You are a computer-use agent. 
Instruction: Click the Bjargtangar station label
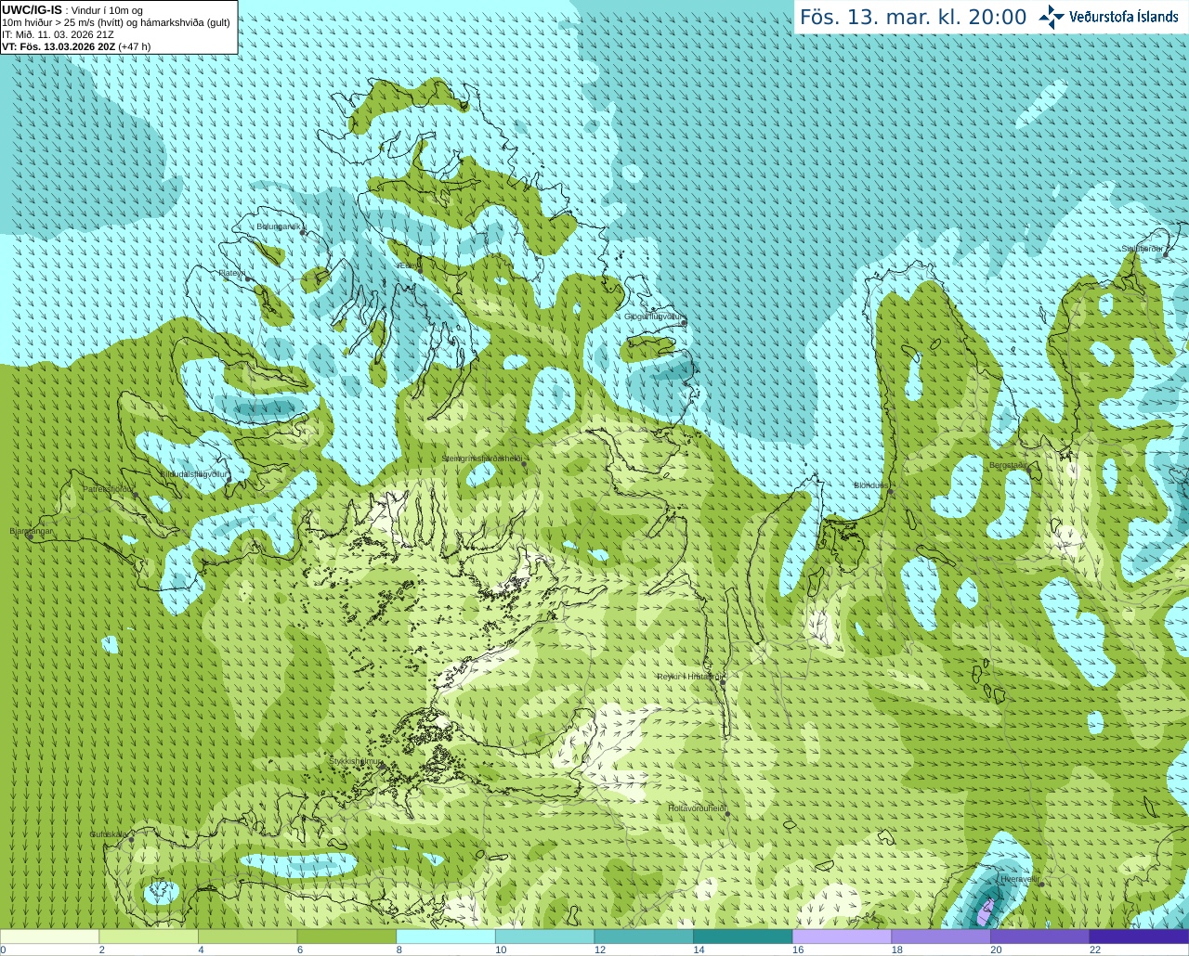click(31, 532)
